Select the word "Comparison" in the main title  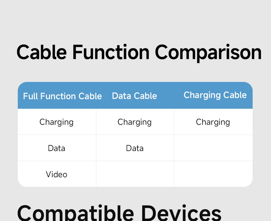tap(208, 53)
